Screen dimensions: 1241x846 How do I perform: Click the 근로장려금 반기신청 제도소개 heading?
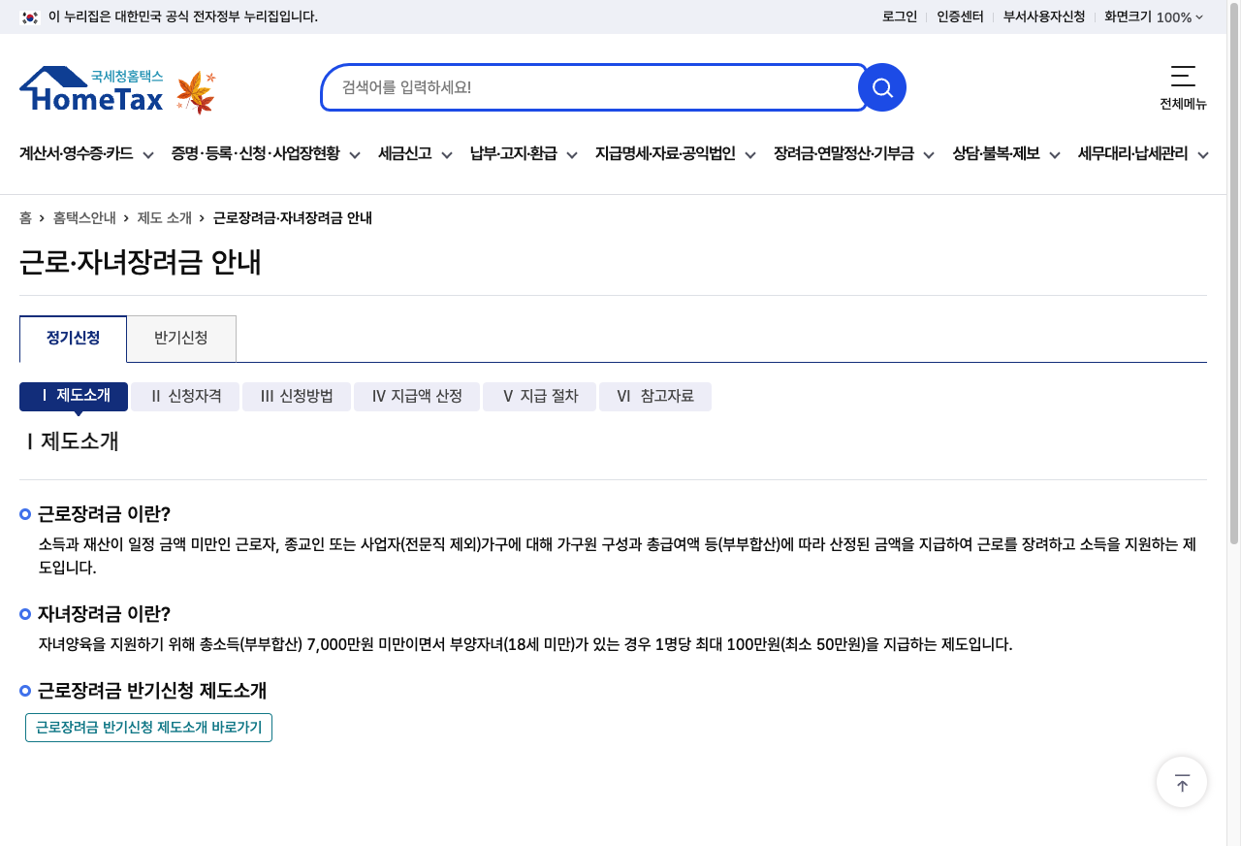(152, 691)
